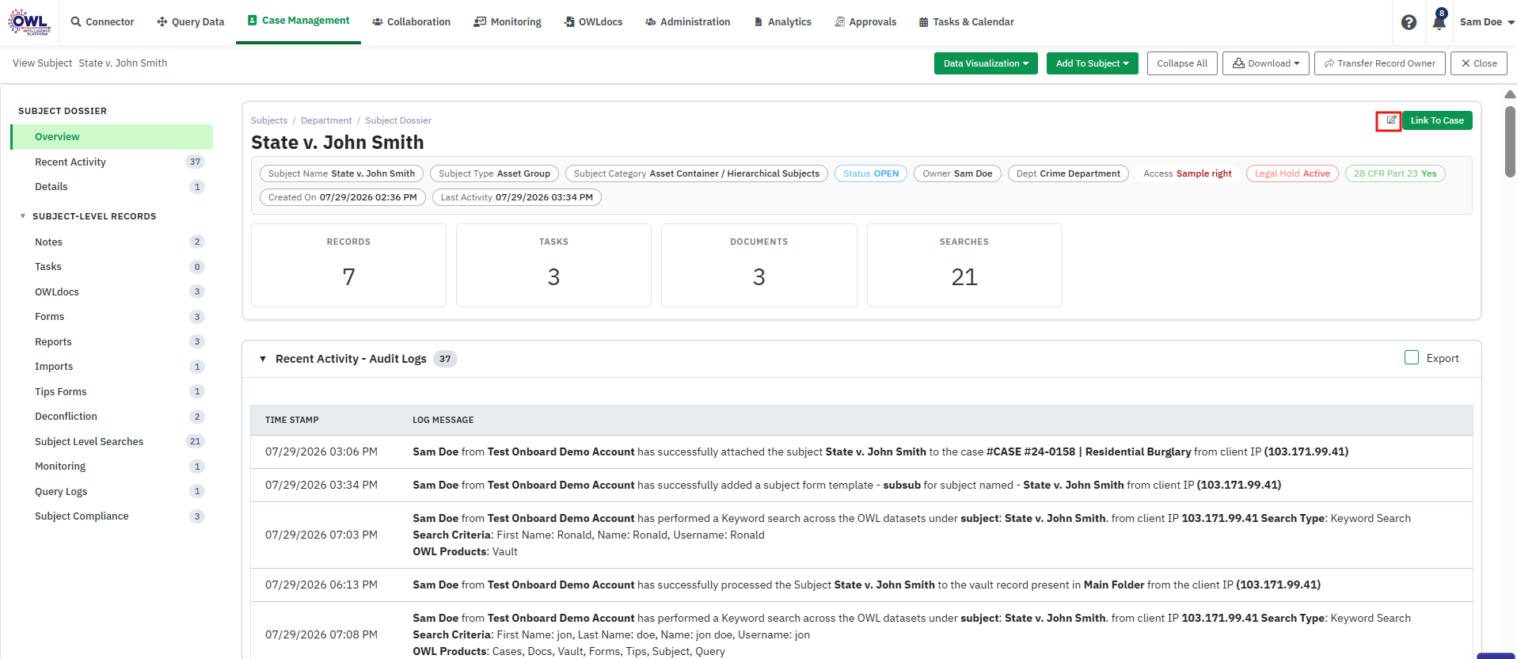Collapse the Subject-Level Records section
This screenshot has width=1517, height=659.
click(23, 216)
